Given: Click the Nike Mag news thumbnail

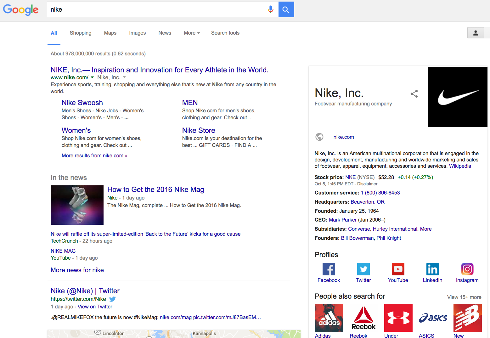Looking at the screenshot, I should (77, 205).
